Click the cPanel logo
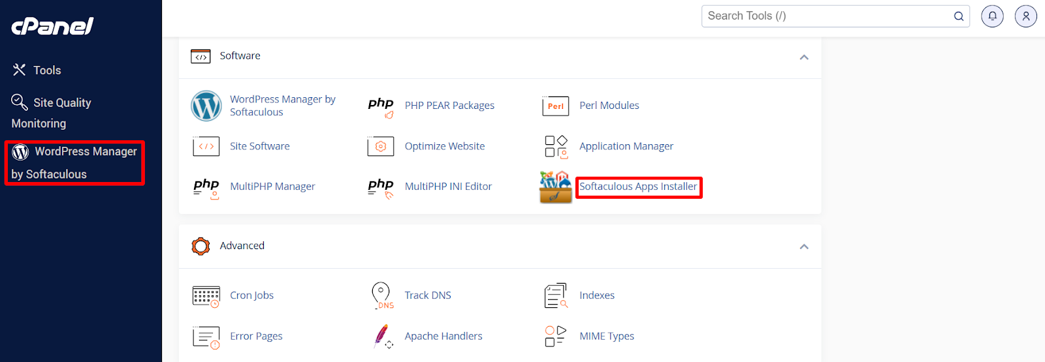The width and height of the screenshot is (1045, 362). point(52,26)
